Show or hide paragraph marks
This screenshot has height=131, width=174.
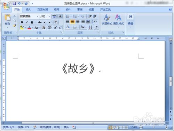(x=96, y=27)
